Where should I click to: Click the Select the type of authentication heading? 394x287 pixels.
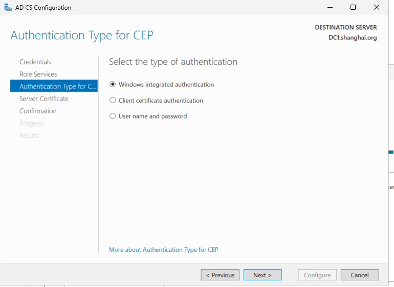173,62
